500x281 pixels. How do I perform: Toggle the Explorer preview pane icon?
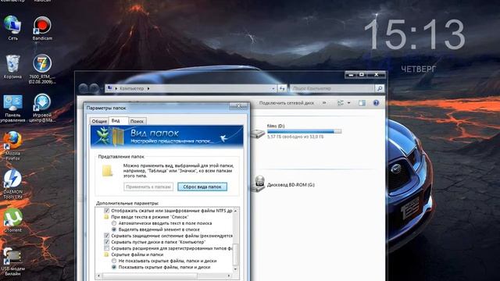click(x=362, y=103)
